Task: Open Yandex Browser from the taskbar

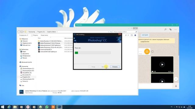Action: tap(28, 107)
